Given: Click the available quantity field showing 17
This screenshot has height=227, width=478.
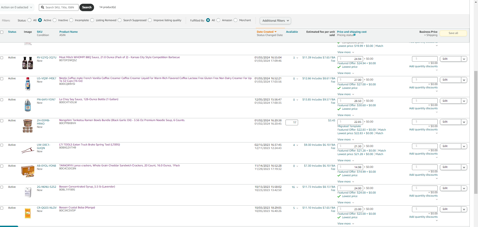Looking at the screenshot, I should [292, 123].
